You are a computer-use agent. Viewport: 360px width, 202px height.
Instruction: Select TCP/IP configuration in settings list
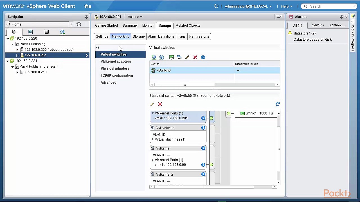coord(121,75)
